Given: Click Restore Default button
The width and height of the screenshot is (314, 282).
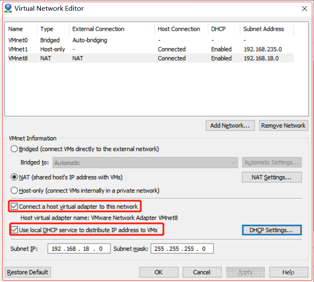Looking at the screenshot, I should pos(28,272).
